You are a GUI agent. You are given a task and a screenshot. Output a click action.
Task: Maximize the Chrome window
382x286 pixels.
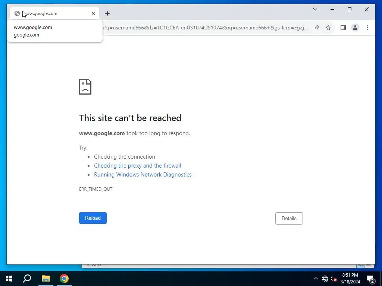(349, 9)
